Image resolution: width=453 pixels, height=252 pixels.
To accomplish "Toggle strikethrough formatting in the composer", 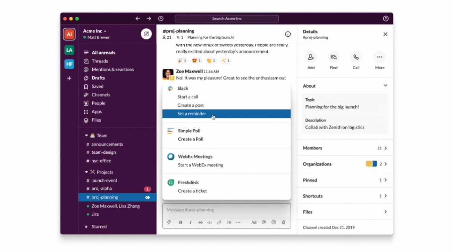I will click(200, 222).
